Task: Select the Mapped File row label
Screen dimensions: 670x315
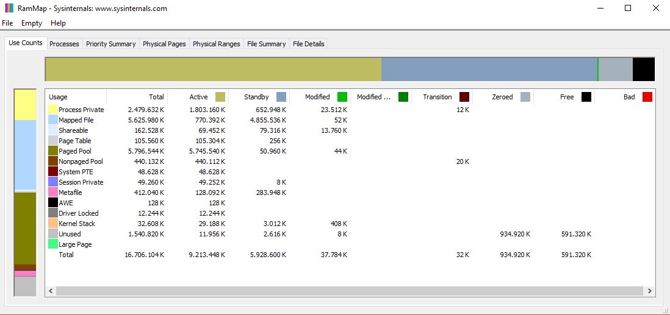Action: pyautogui.click(x=76, y=120)
